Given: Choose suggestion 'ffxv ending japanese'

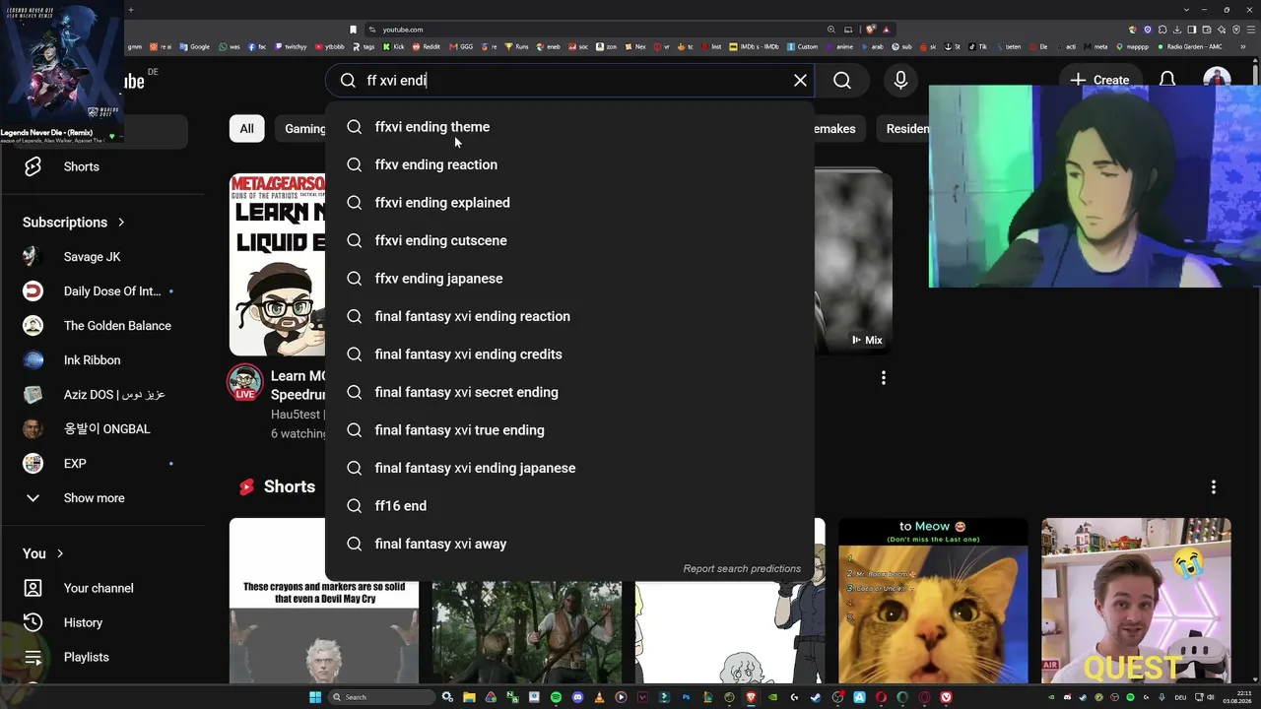Looking at the screenshot, I should tap(569, 279).
